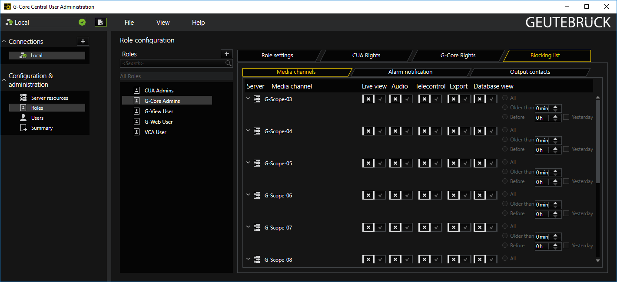This screenshot has height=282, width=617.
Task: Select the G-Core Admins role
Action: point(167,101)
